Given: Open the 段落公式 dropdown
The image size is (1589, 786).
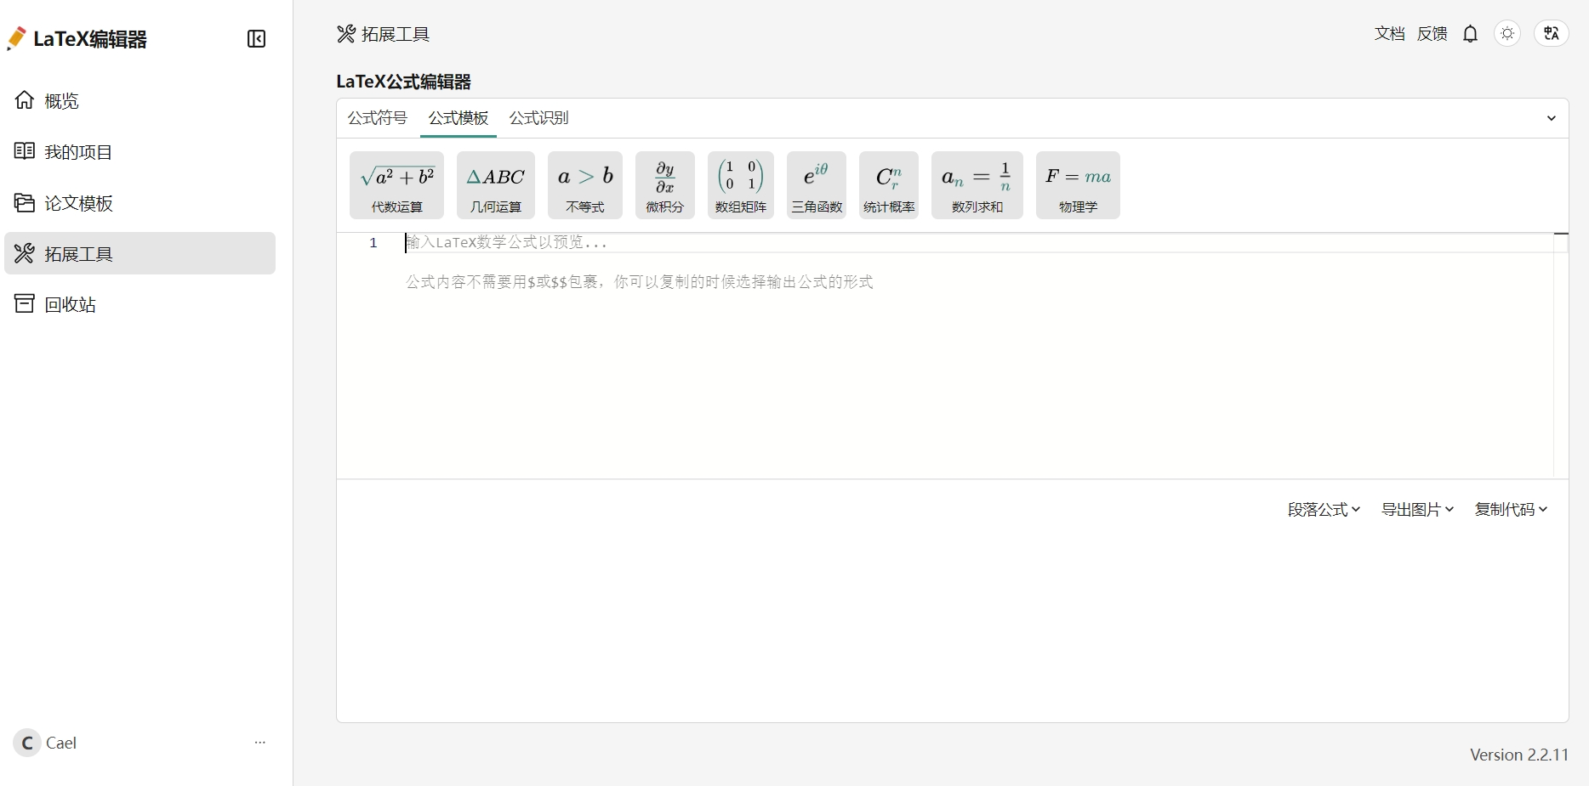Looking at the screenshot, I should [x=1324, y=510].
